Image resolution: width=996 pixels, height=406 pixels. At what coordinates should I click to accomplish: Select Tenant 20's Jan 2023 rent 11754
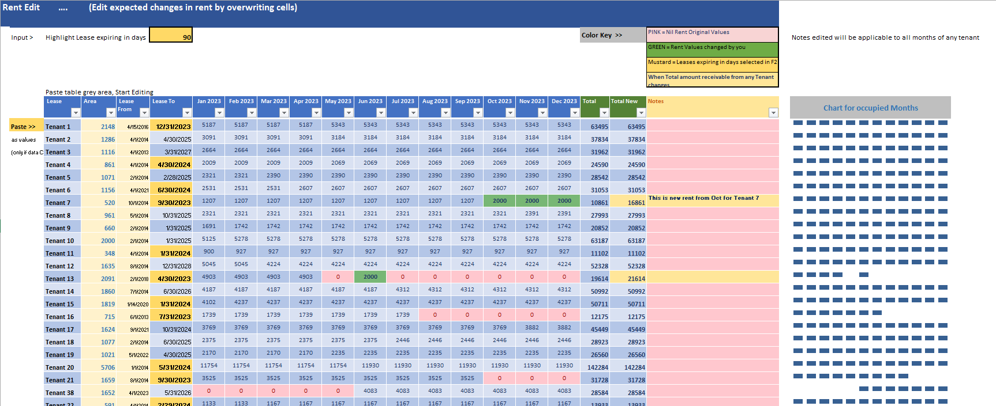pos(209,366)
